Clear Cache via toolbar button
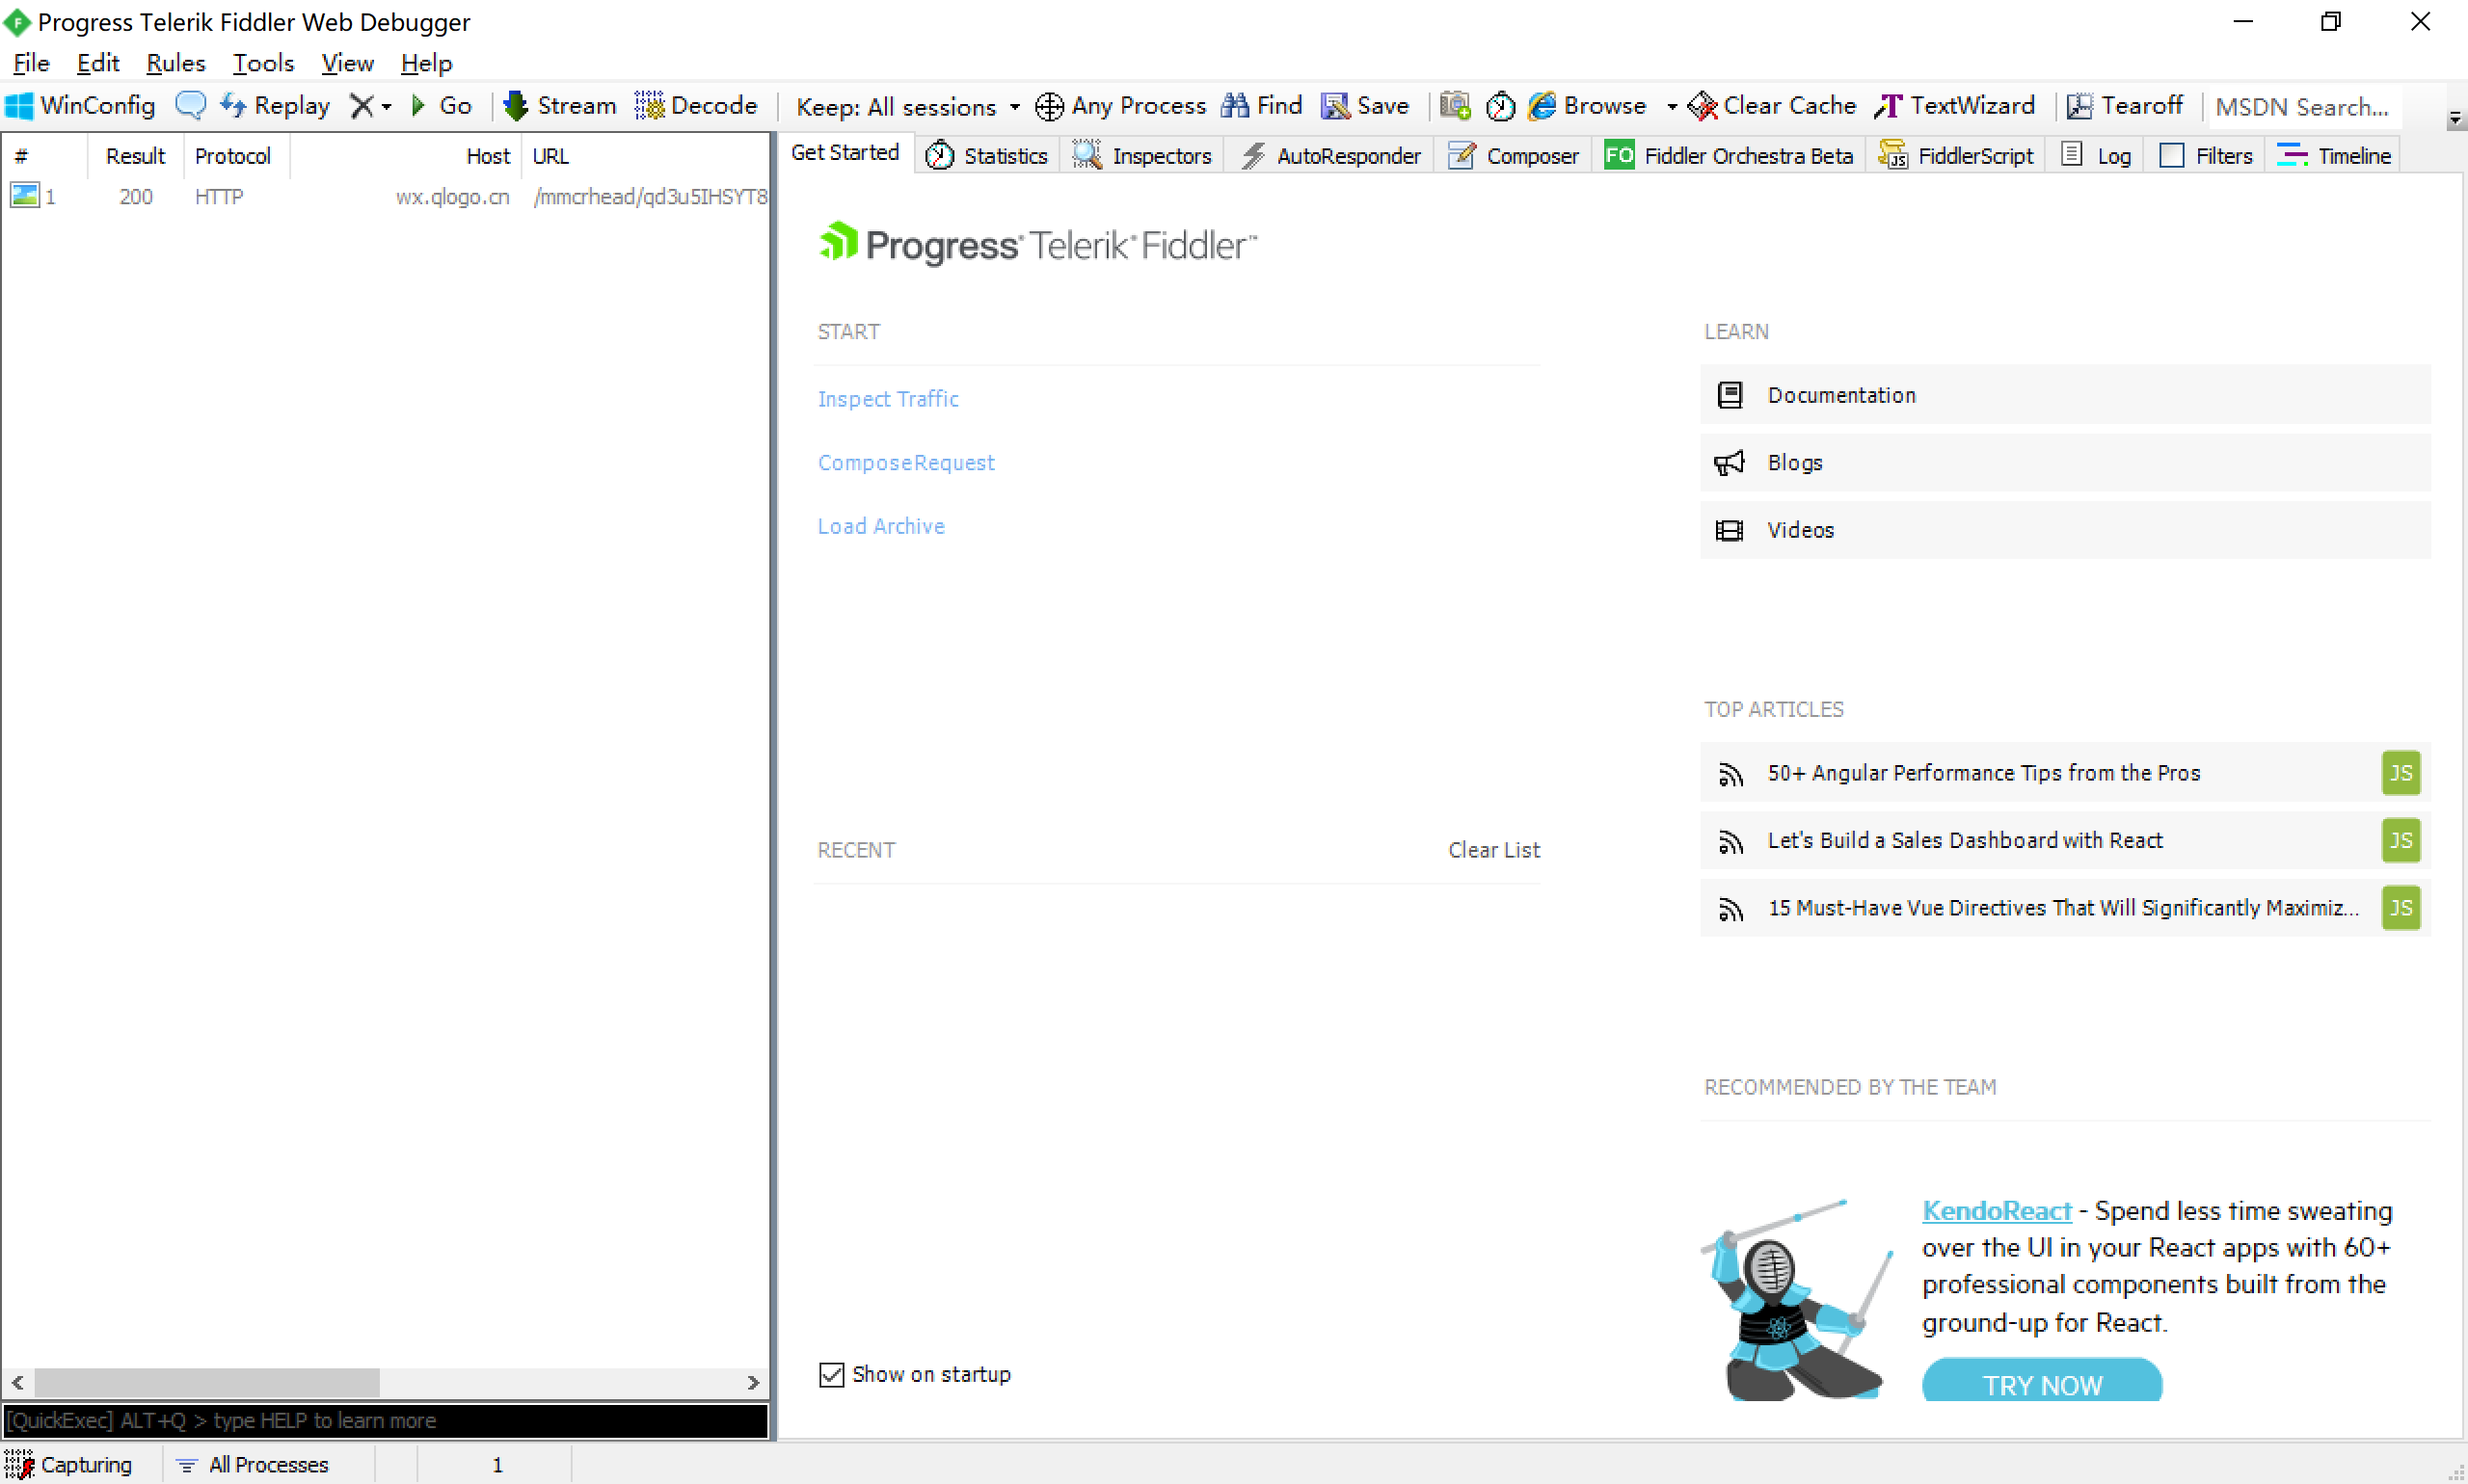The height and width of the screenshot is (1484, 2468). click(x=1772, y=106)
